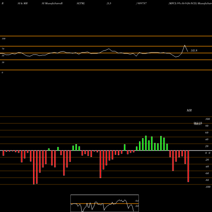Click the 'MR' panel label
The width and height of the screenshot is (212, 212).
pyautogui.click(x=189, y=110)
